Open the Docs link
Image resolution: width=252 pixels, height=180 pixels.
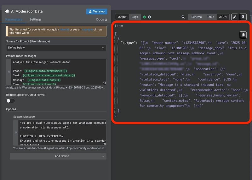(x=102, y=19)
